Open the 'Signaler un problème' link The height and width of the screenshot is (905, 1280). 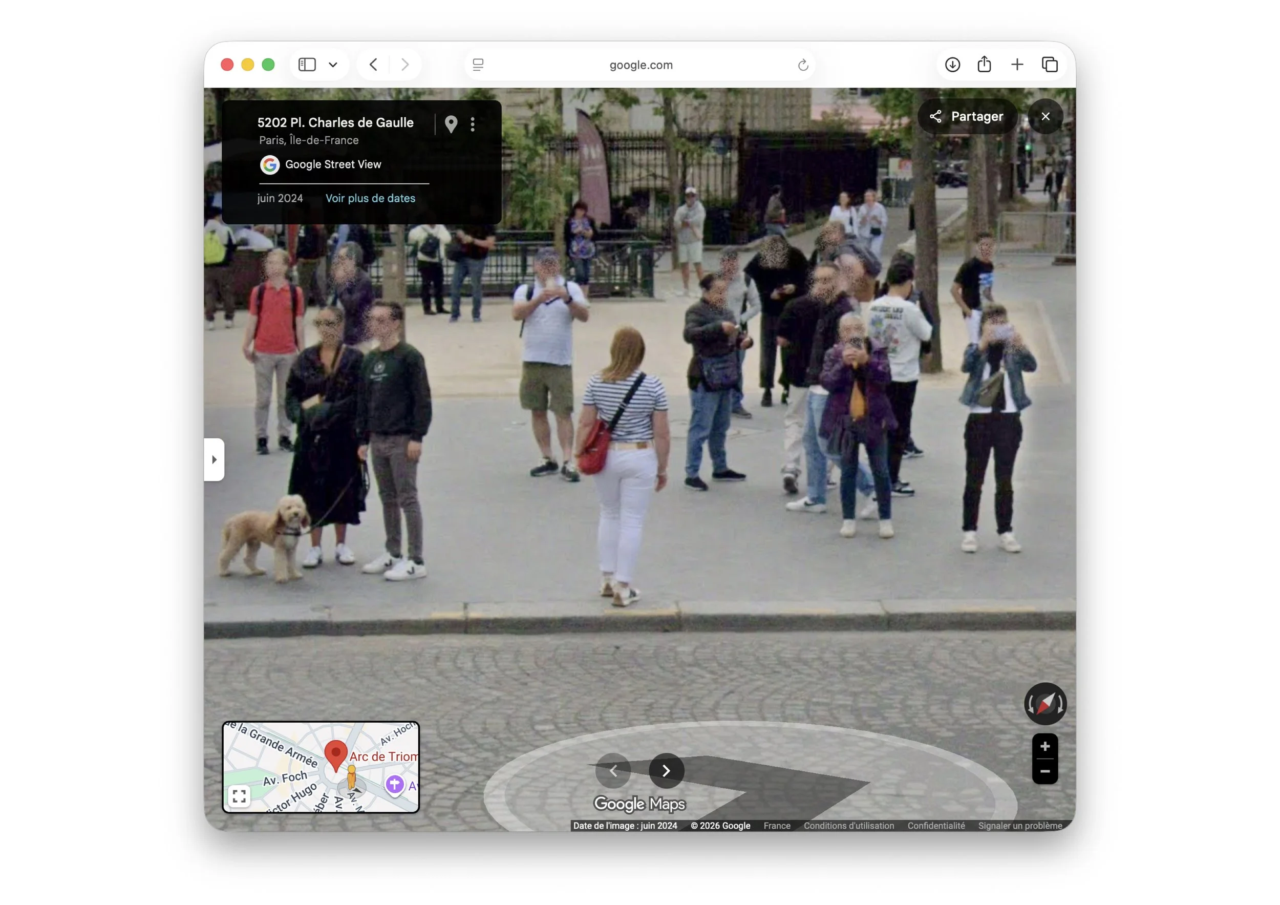[x=1020, y=826]
